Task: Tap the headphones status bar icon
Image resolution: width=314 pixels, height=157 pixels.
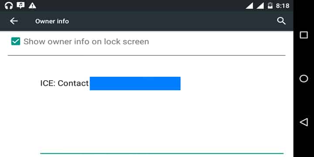Action: pyautogui.click(x=9, y=5)
